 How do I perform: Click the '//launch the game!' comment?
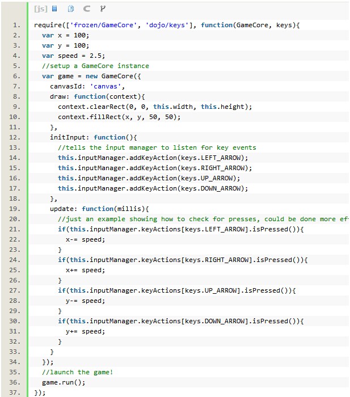pyautogui.click(x=77, y=372)
